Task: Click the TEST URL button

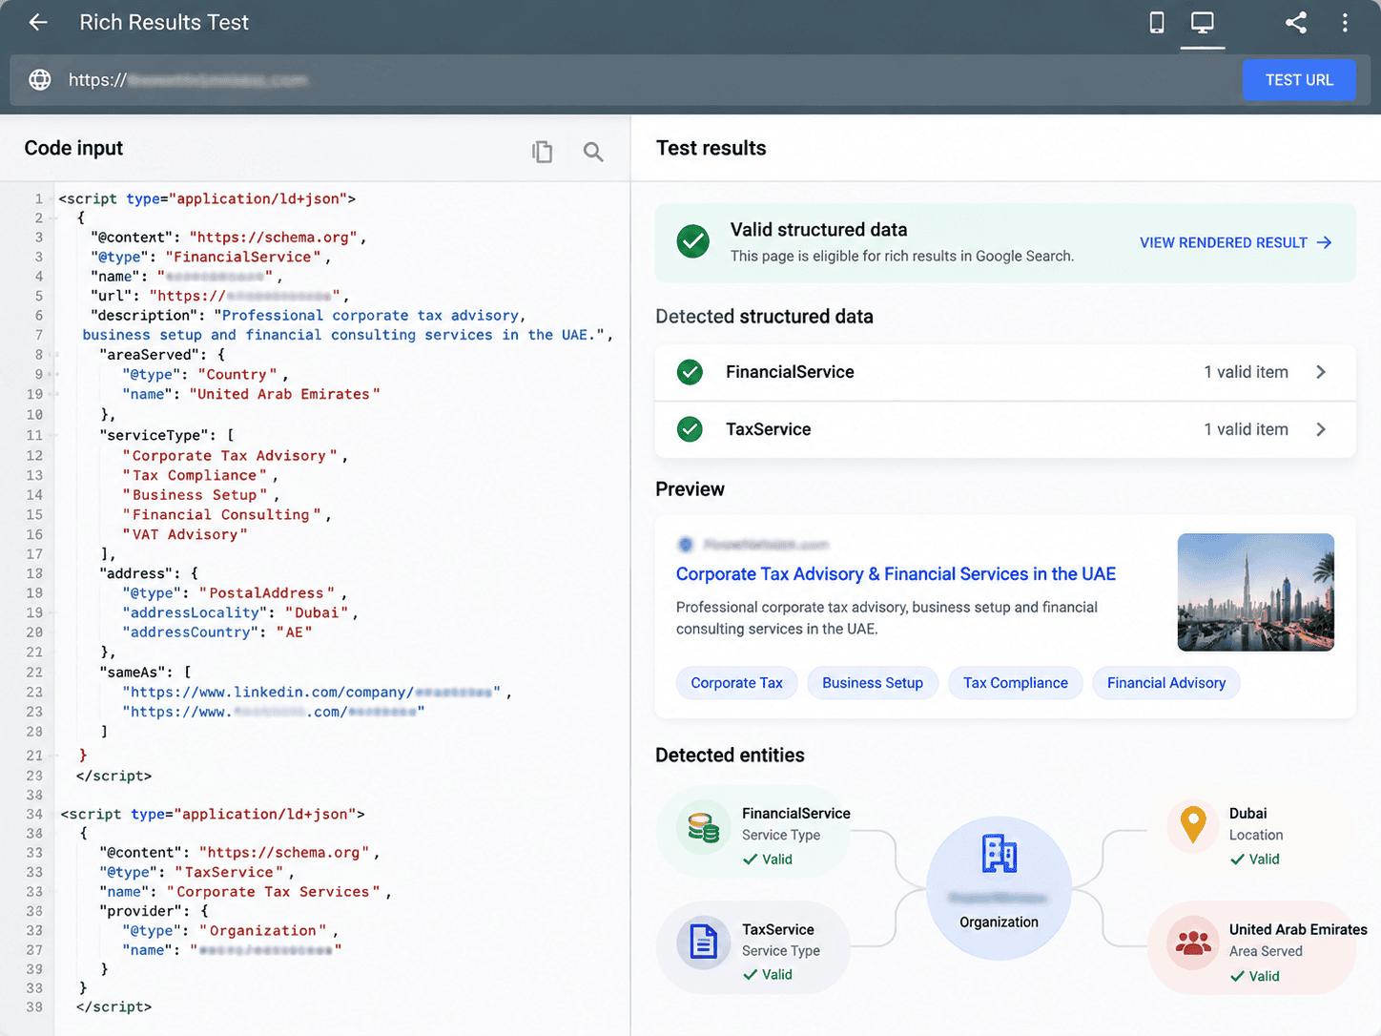Action: point(1299,80)
